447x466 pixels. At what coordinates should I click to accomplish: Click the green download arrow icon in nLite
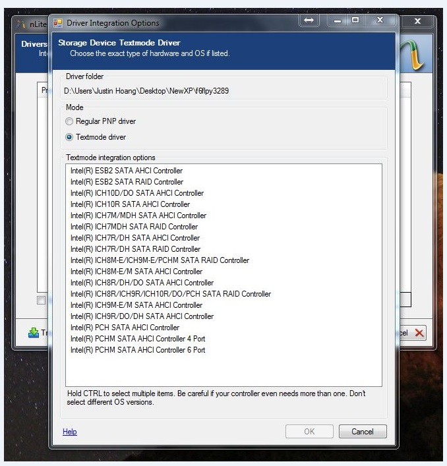[34, 333]
